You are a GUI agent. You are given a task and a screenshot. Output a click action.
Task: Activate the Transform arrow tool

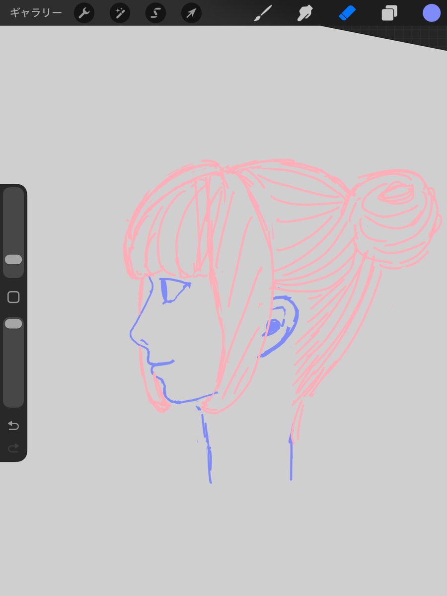click(x=191, y=13)
